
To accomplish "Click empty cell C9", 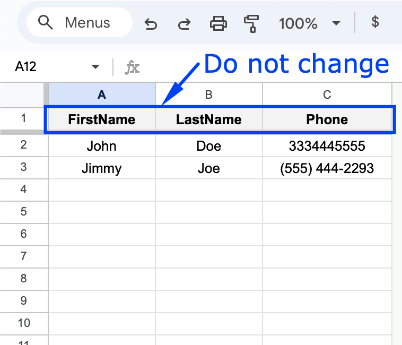I will coord(327,301).
